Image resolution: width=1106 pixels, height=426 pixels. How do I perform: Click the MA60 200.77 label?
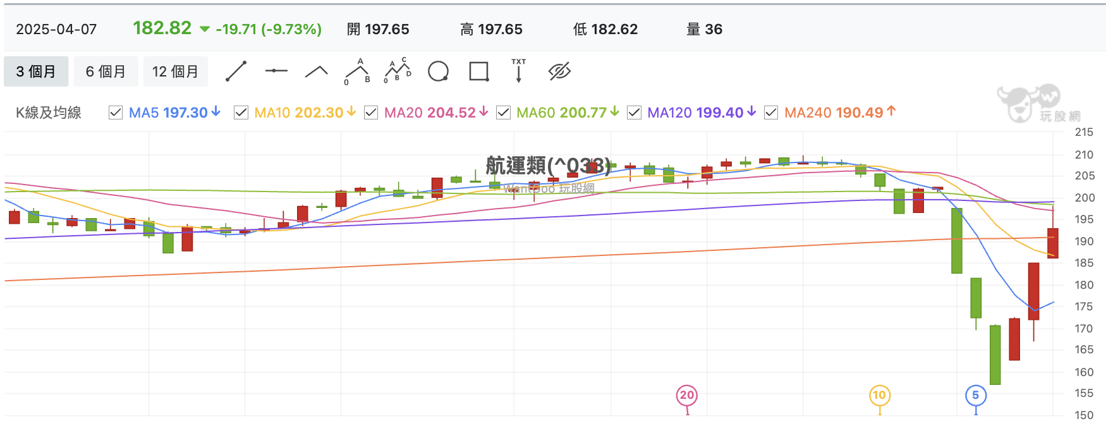pos(568,113)
